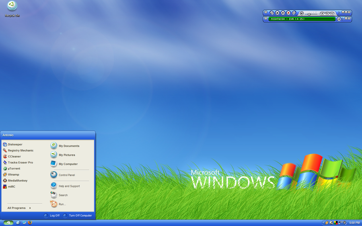Screen dimensions: 362x226
Task: Toggle mute with the player's speaker icon
Action: point(302,13)
